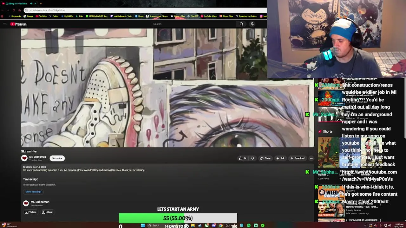
Task: Open the Weed Grumps video thumbnail
Action: point(331,193)
